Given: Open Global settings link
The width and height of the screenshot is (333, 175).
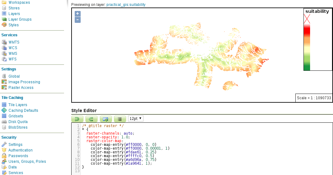Looking at the screenshot, I should 14,76.
